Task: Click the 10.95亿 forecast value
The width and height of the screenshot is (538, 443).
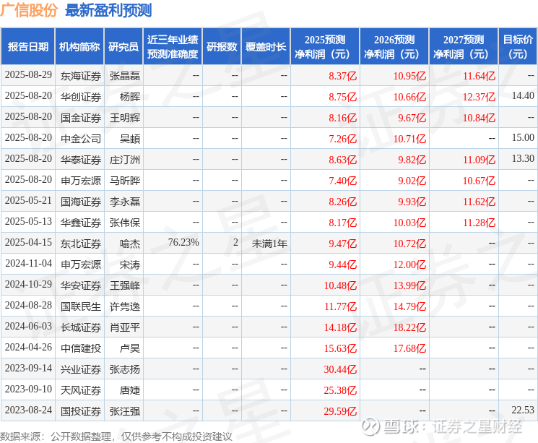Action: click(x=409, y=76)
